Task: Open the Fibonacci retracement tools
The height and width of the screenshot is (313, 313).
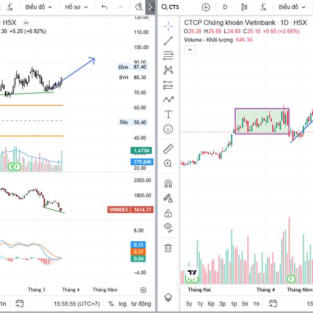Action: pyautogui.click(x=168, y=55)
